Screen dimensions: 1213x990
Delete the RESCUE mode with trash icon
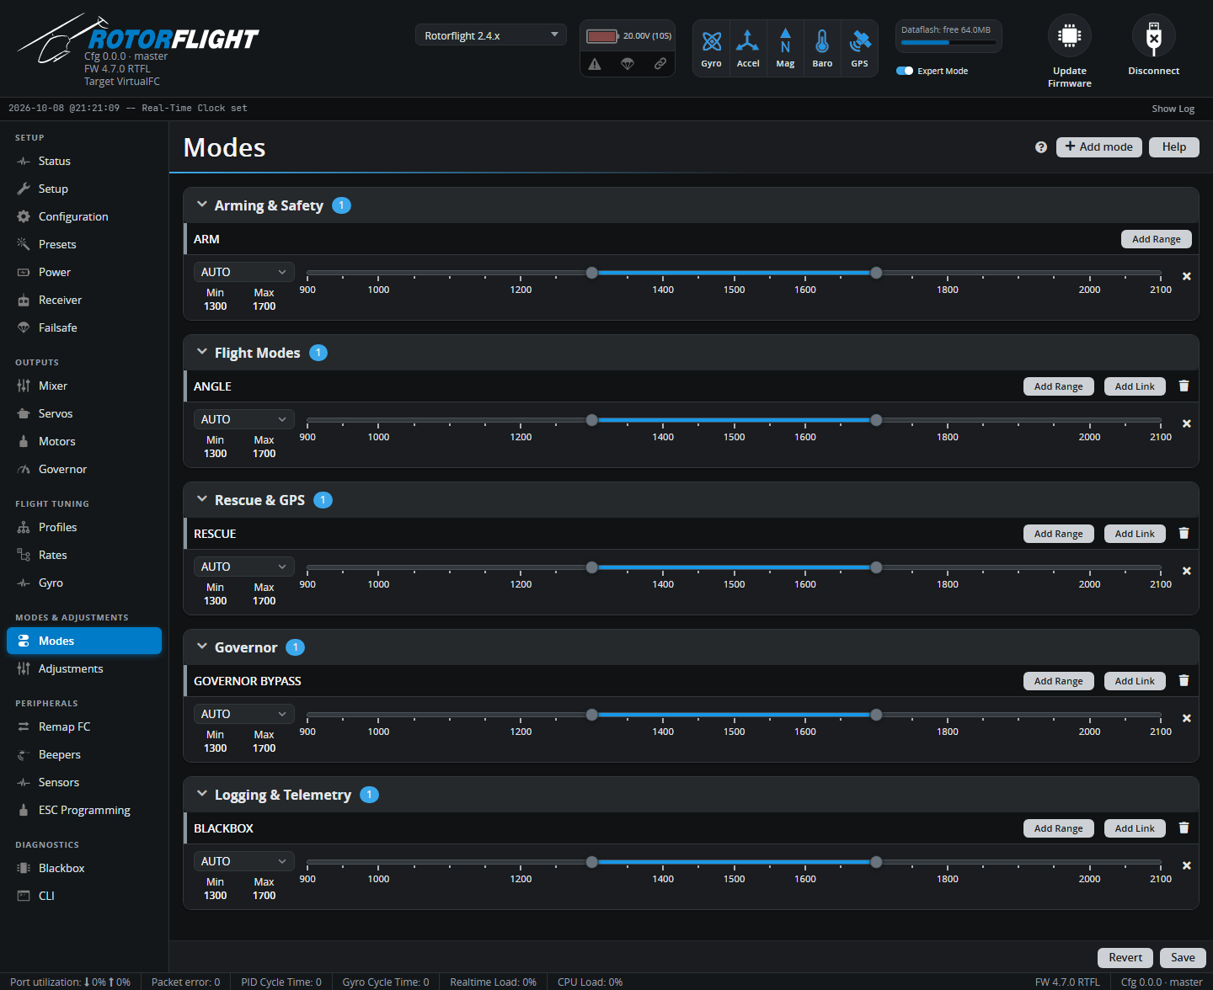point(1184,533)
